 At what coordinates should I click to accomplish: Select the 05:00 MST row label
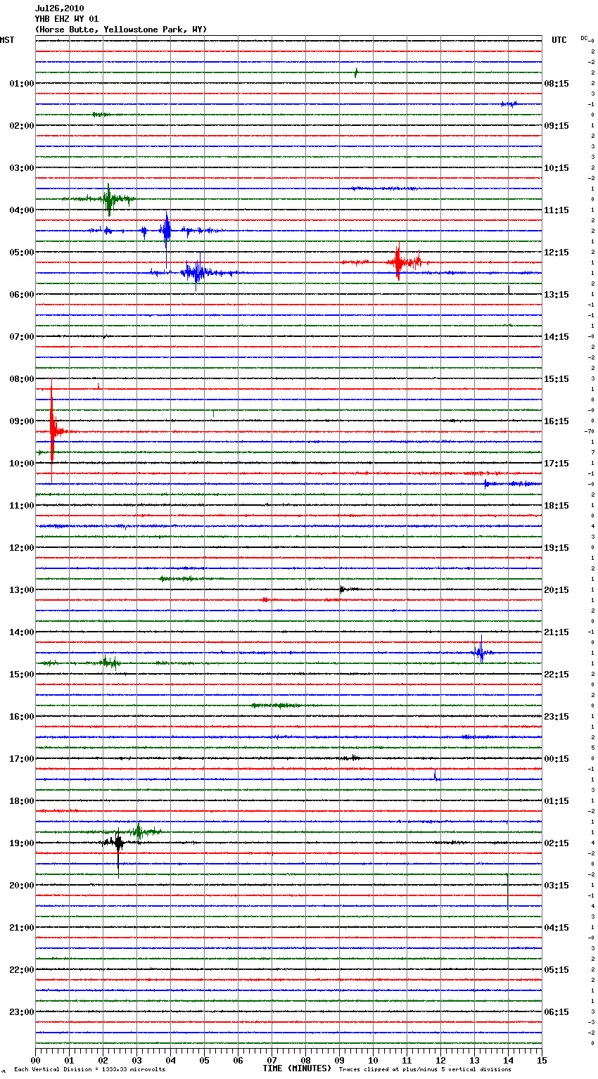pyautogui.click(x=22, y=253)
